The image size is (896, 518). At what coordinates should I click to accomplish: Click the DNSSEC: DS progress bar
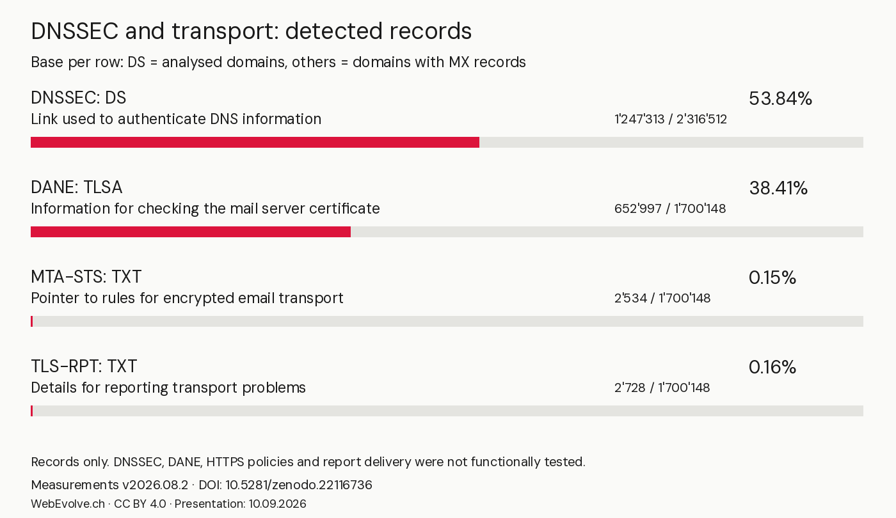pos(447,142)
